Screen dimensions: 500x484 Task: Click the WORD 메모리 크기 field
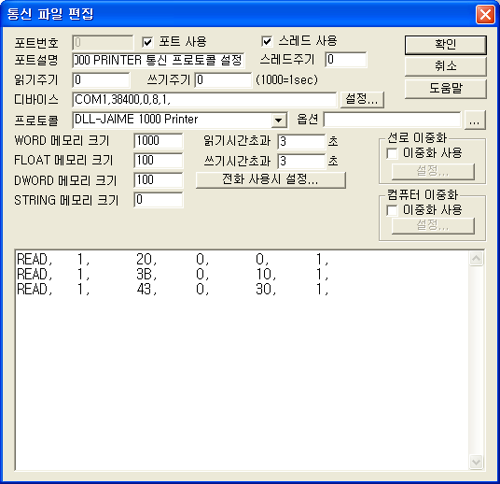[159, 141]
